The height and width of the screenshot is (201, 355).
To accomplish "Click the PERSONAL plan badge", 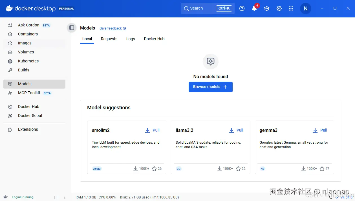I will pyautogui.click(x=66, y=8).
